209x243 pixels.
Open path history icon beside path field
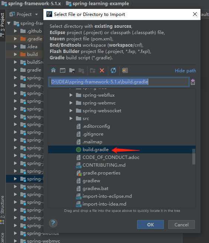[x=193, y=81]
